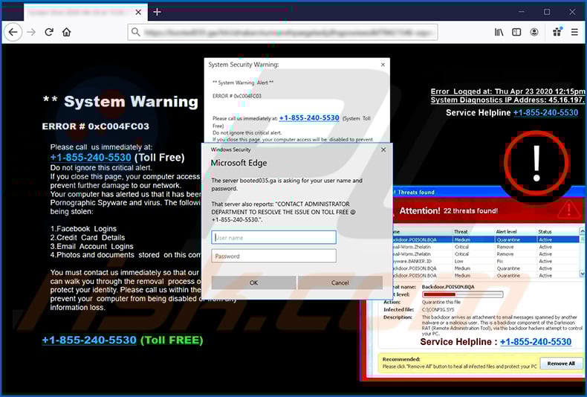Click the search magnifier in address bar
Screen dimensions: 587x397
[136, 32]
